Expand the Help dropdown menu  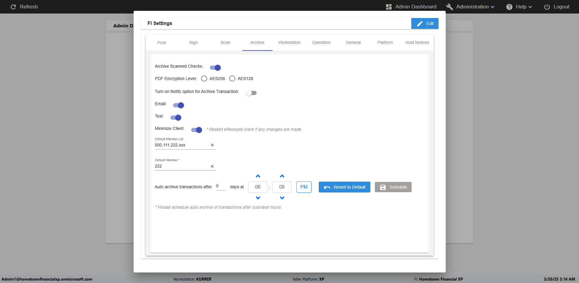(x=530, y=7)
